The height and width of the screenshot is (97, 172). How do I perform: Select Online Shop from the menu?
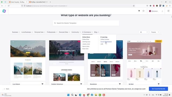click(86, 39)
